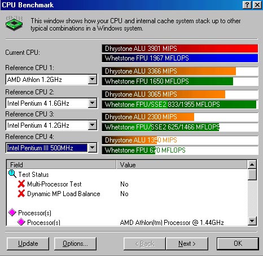The width and height of the screenshot is (263, 256).
Task: Click the Field column header
Action: (x=62, y=164)
